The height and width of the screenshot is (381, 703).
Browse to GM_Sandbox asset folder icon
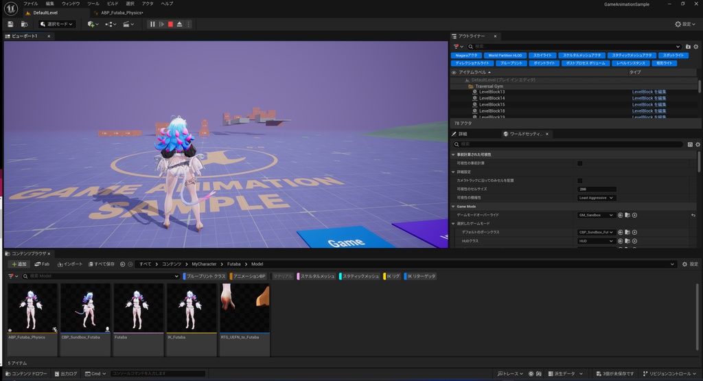(x=627, y=215)
